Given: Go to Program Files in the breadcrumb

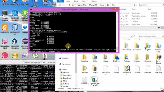Looking at the screenshot, I should coord(81,5).
